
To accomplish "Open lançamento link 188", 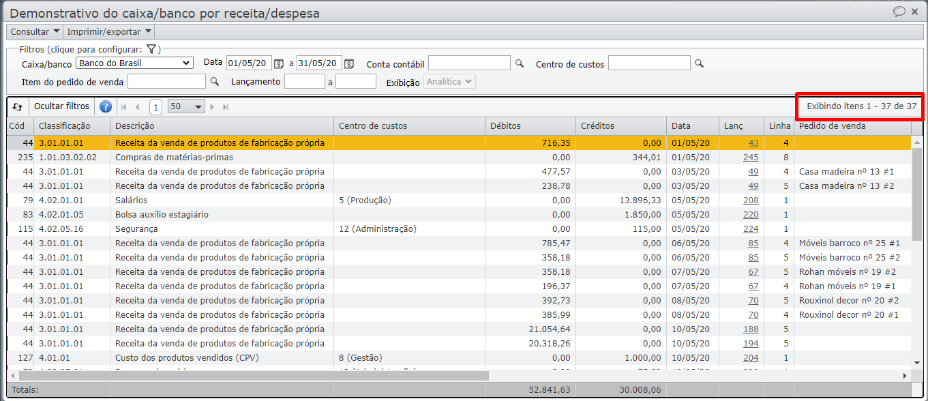I will [751, 329].
